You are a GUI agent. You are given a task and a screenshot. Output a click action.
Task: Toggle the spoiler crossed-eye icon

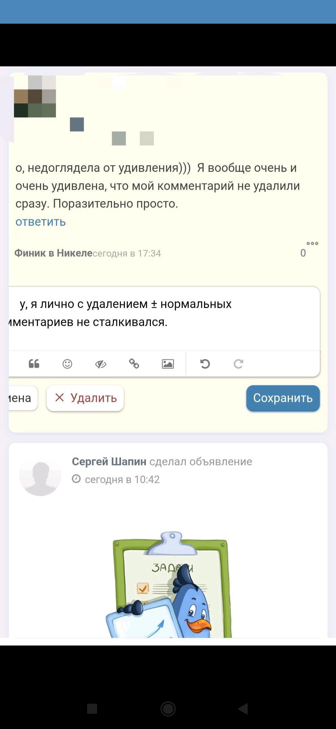100,364
